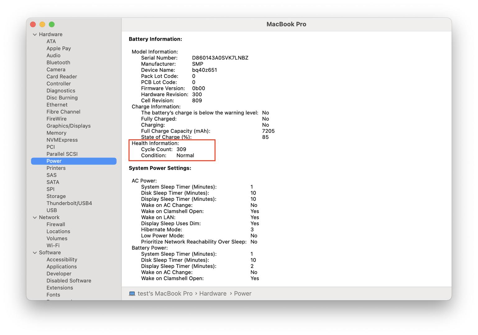The width and height of the screenshot is (478, 335).
Task: Select Storage in the sidebar
Action: [56, 196]
